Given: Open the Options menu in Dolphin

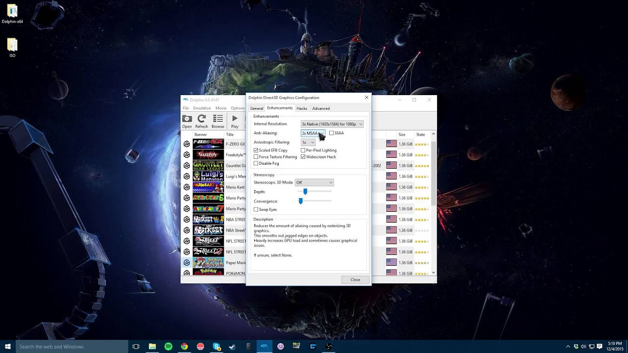Looking at the screenshot, I should 237,108.
